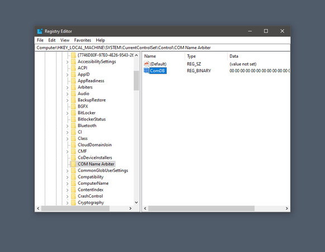325x252 pixels.
Task: Click the CMF folder icon
Action: 73,151
